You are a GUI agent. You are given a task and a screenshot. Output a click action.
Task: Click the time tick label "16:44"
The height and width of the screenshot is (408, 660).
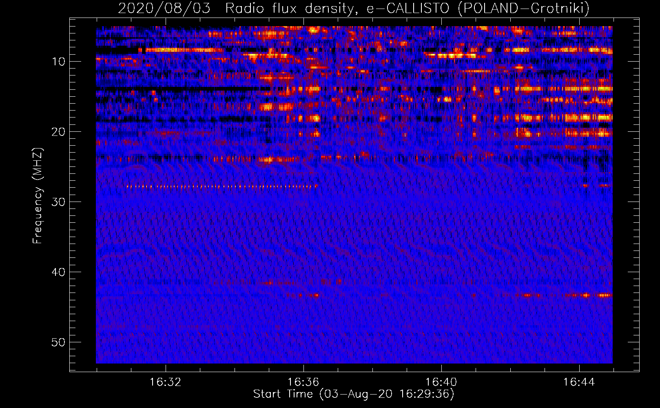tap(579, 382)
